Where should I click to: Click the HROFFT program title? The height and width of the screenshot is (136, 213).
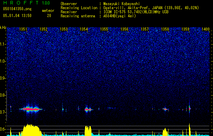pos(21,3)
